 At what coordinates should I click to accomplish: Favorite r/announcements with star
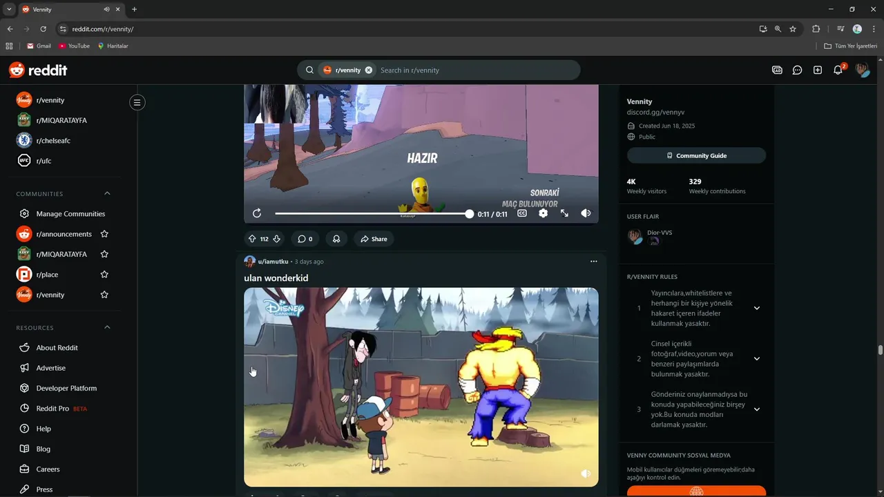104,234
